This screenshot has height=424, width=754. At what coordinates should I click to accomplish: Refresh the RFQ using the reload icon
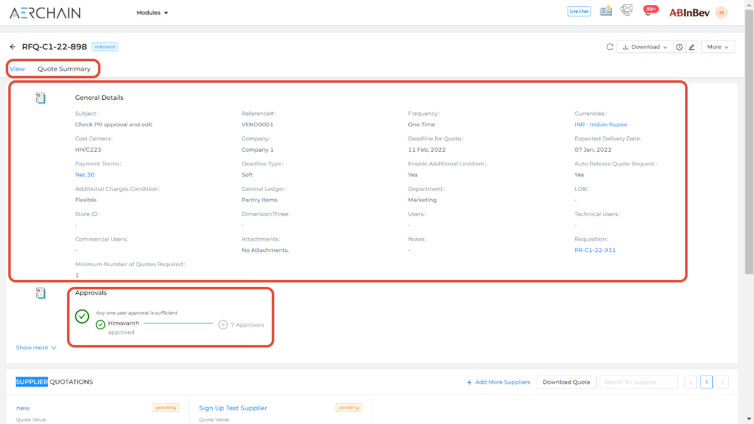[610, 47]
